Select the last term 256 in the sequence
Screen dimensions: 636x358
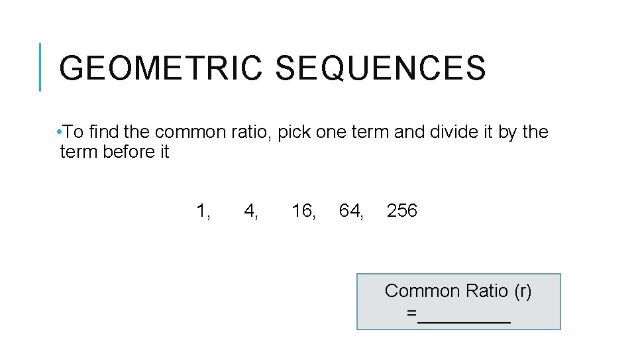pos(401,211)
